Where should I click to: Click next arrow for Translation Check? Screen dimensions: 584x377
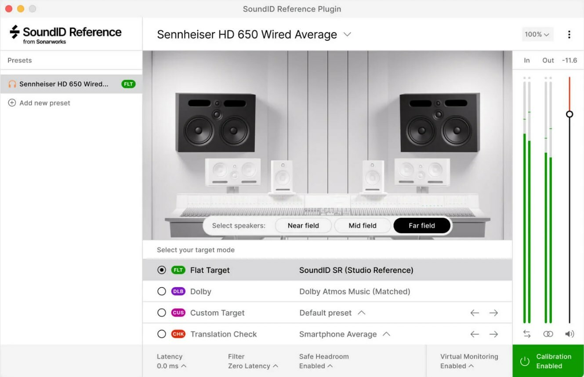493,334
